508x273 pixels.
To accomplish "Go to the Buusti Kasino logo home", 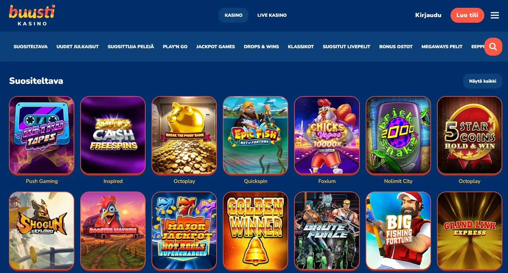I will tap(32, 15).
